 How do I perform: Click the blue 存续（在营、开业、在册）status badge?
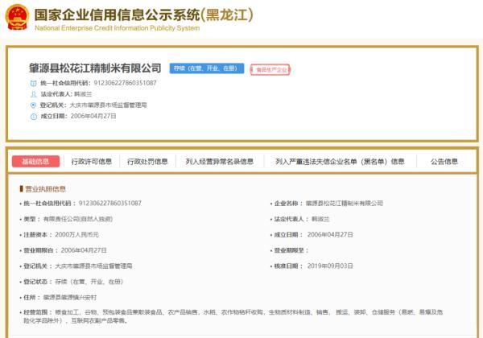207,68
